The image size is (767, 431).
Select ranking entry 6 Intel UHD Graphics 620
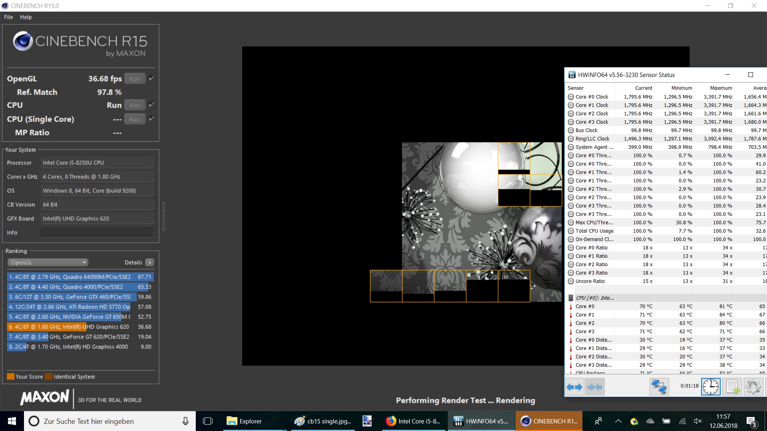pos(80,326)
